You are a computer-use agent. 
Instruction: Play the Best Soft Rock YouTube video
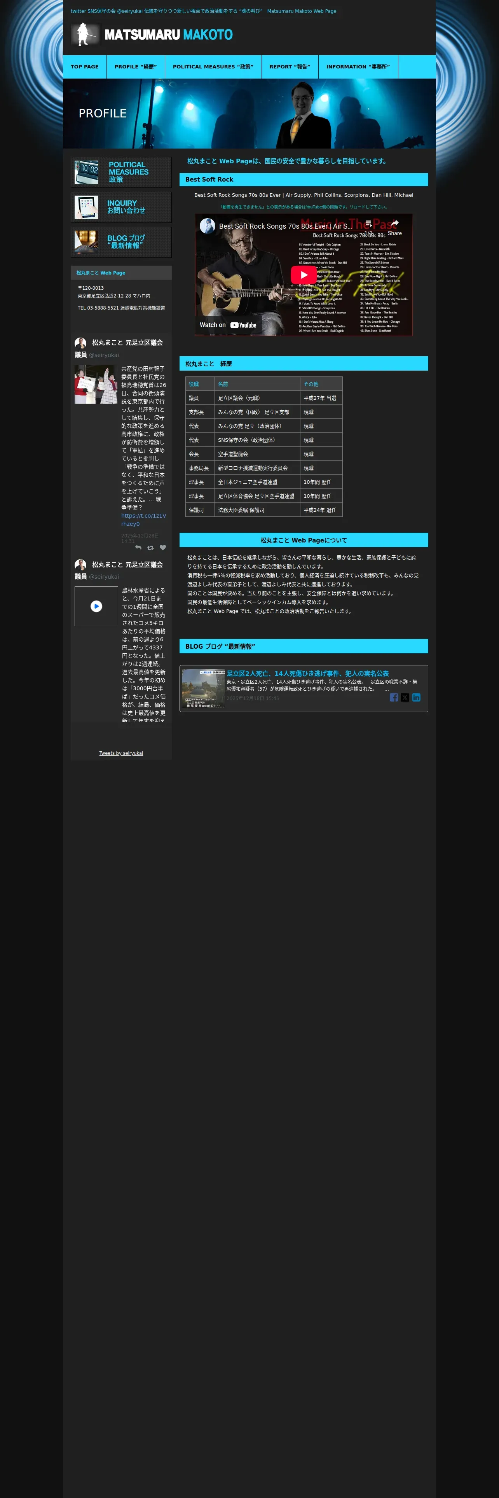click(x=304, y=275)
